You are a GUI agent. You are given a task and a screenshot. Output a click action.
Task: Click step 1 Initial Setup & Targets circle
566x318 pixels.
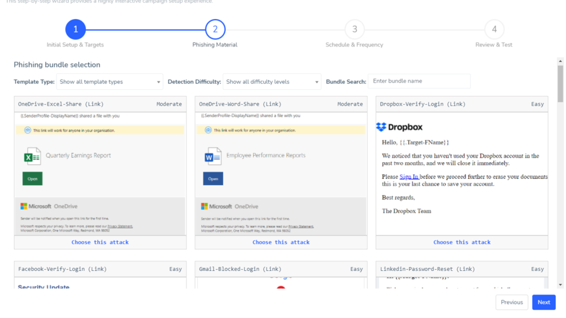[76, 29]
